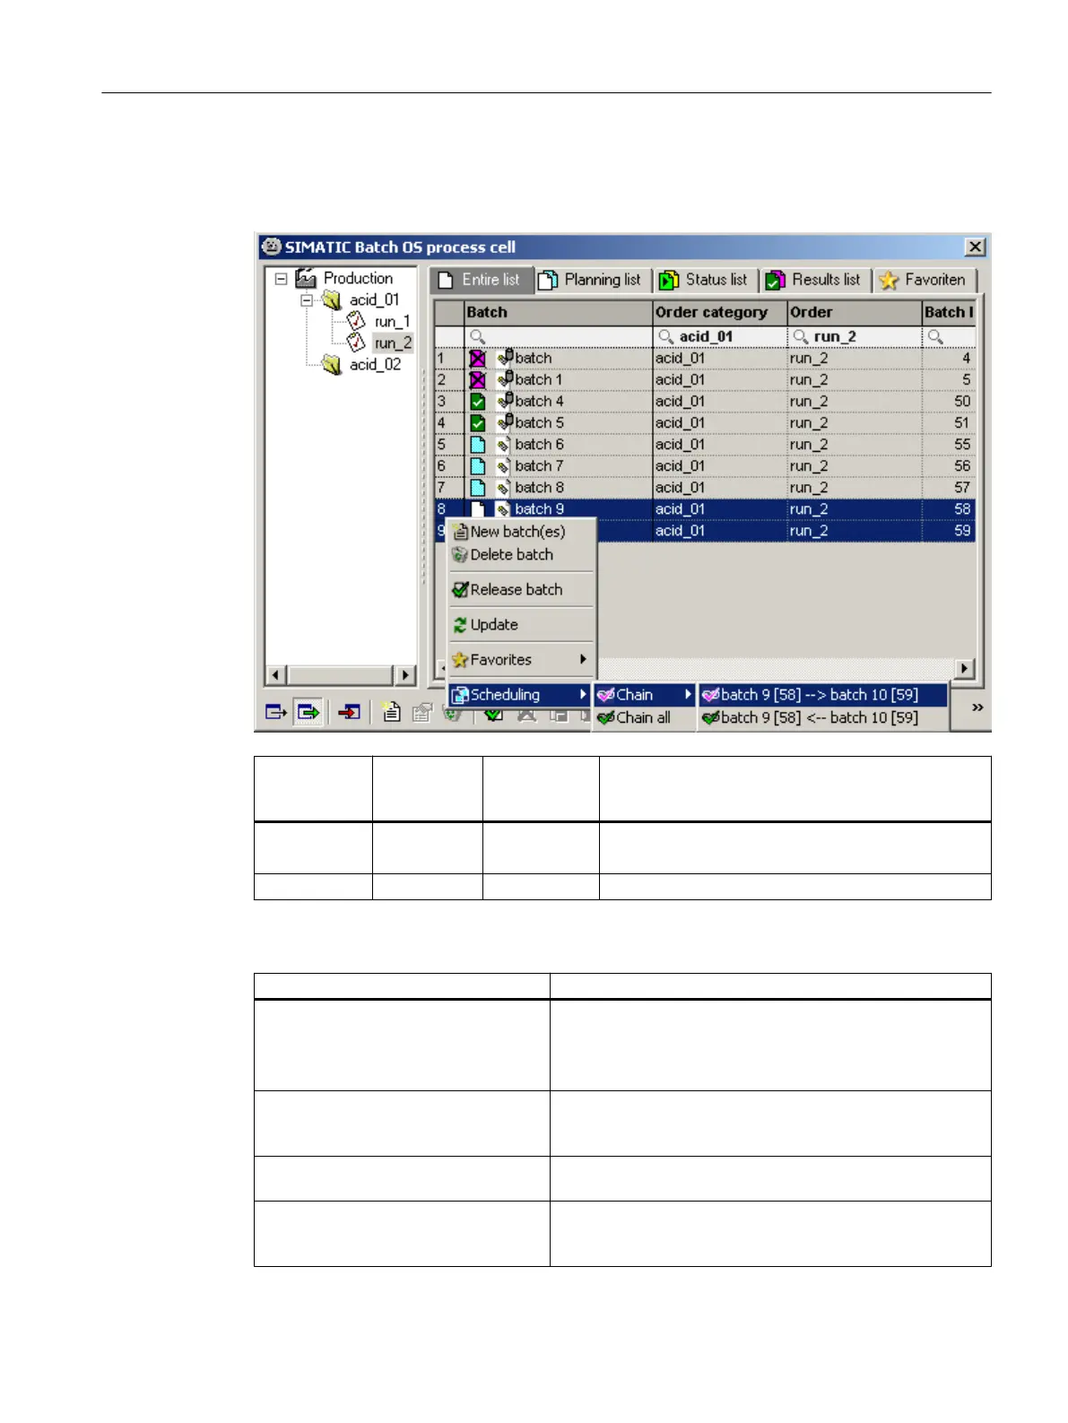This screenshot has height=1423, width=1068.
Task: Click the tree panel scroll right arrow
Action: 406,675
